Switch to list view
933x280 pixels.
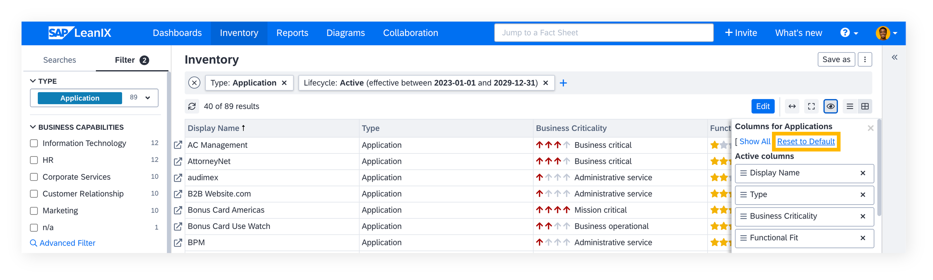click(850, 106)
